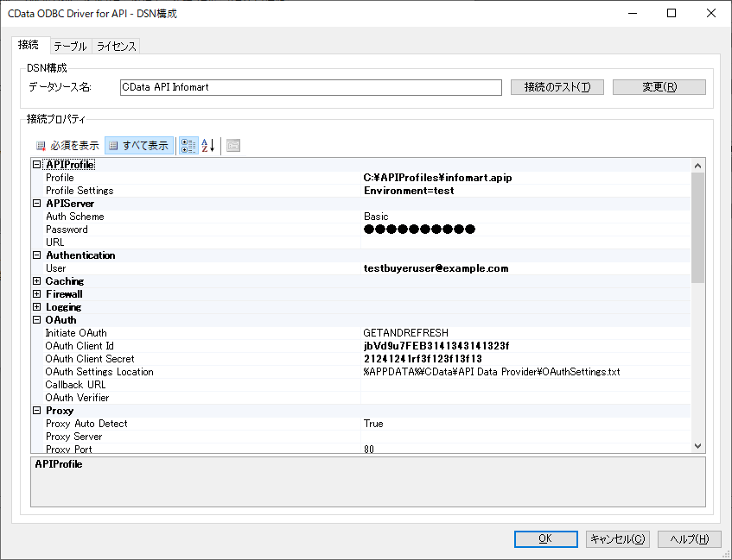Select the Auth Scheme value Basic
The height and width of the screenshot is (560, 732).
(x=376, y=217)
